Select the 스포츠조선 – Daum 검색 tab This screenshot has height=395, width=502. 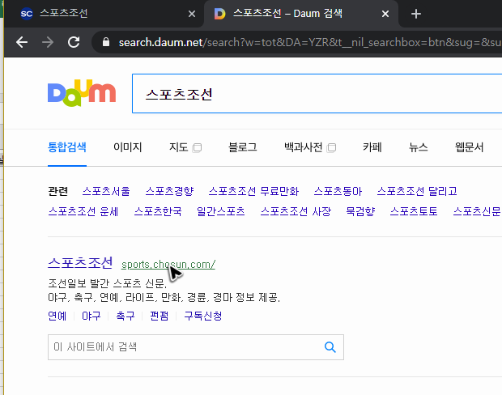click(x=301, y=14)
